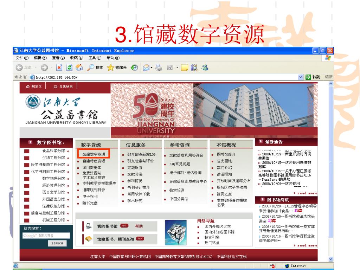Click the 与我联系 envelope link
This screenshot has width=360, height=270.
[x=63, y=86]
